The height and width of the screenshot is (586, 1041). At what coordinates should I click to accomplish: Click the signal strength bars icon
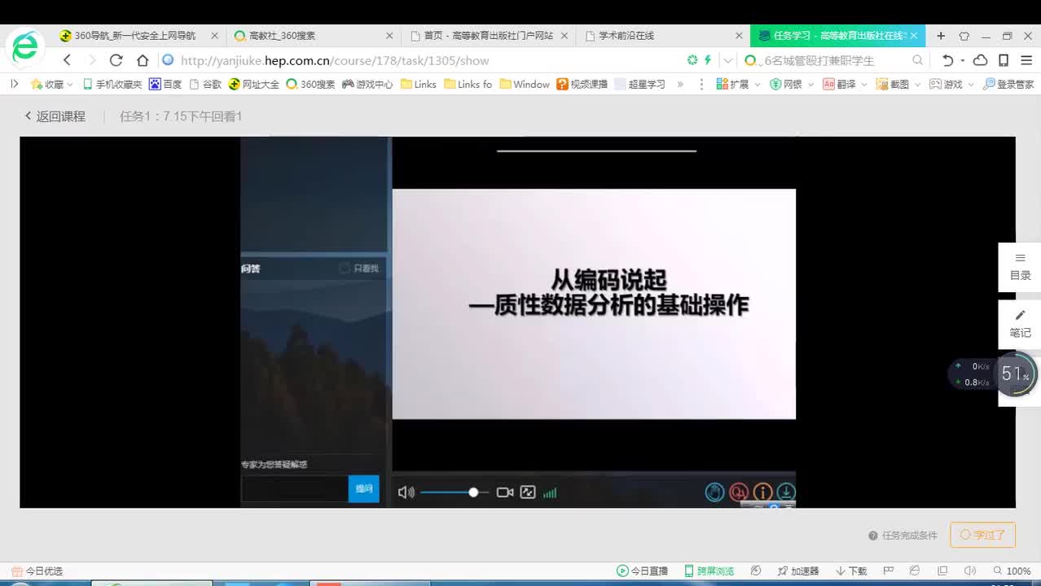[550, 492]
